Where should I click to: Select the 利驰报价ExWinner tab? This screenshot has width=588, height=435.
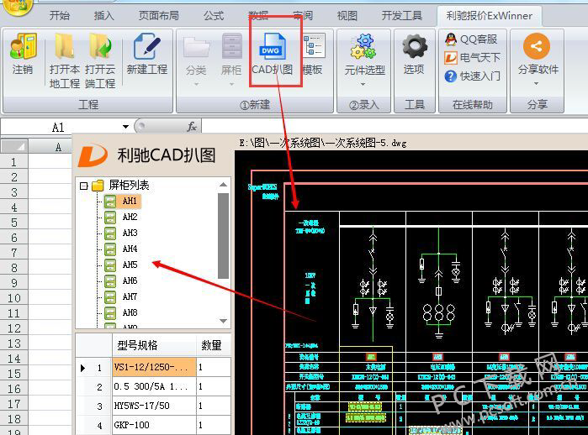(x=489, y=16)
